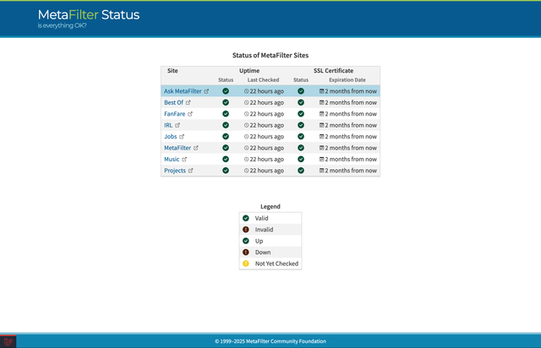Click the MetaFilter Status header logo
This screenshot has height=348, width=541.
pyautogui.click(x=89, y=15)
